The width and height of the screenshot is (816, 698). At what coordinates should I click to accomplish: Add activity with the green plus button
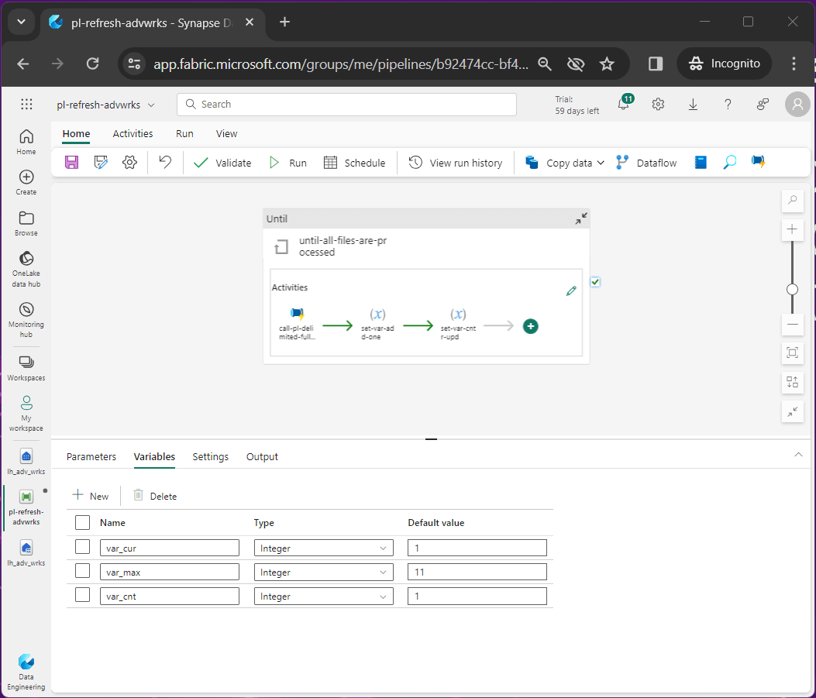click(530, 326)
